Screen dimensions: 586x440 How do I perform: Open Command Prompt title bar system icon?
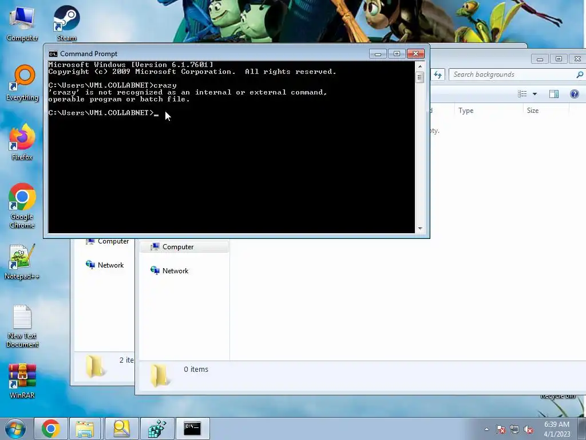[53, 54]
